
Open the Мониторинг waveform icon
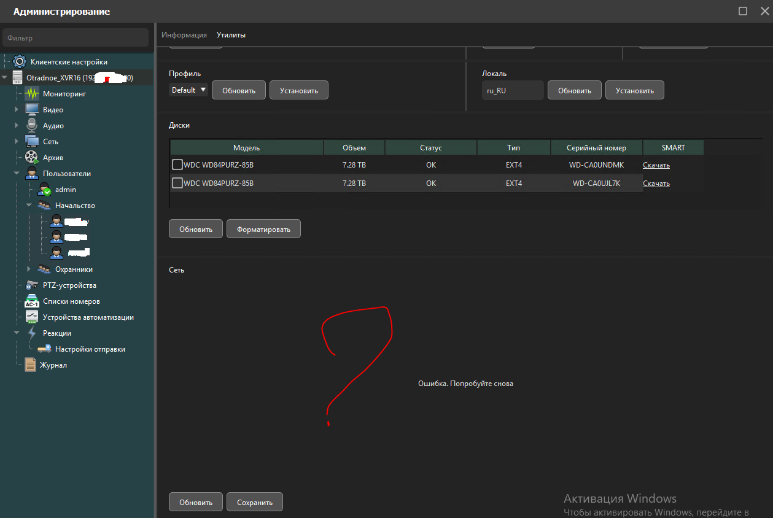pyautogui.click(x=32, y=94)
